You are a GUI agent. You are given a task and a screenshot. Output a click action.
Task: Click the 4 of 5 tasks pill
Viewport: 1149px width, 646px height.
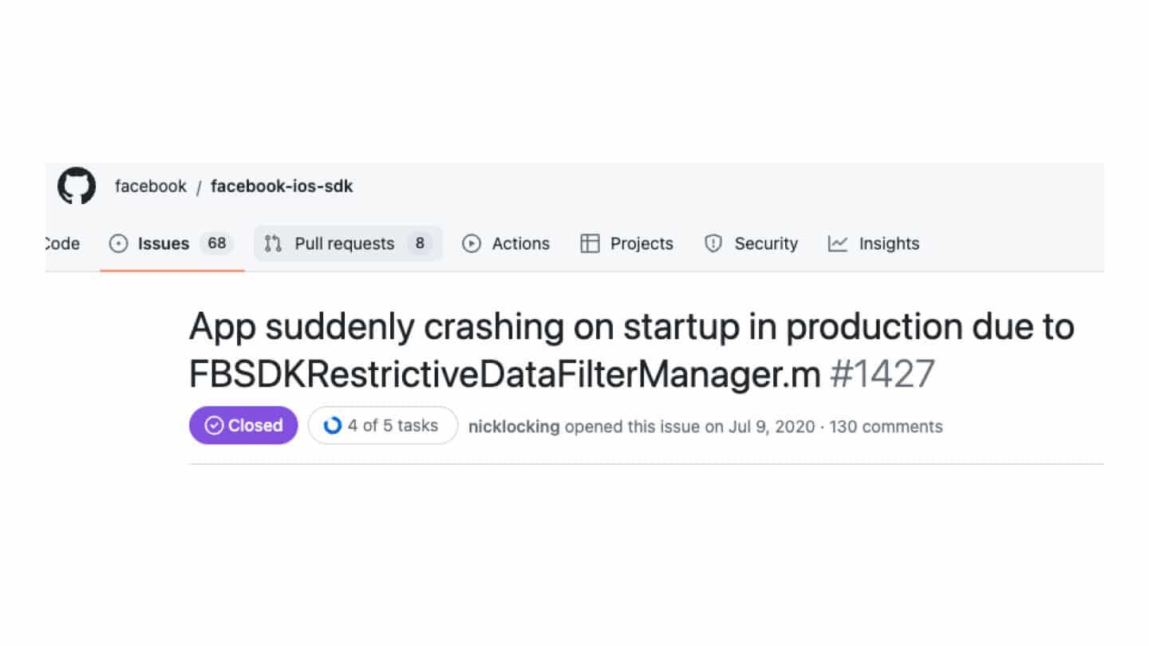point(383,426)
